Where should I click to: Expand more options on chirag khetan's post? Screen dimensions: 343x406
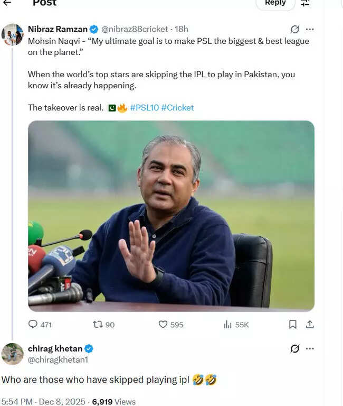point(310,348)
